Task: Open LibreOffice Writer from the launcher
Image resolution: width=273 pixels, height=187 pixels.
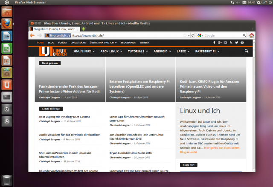Action: [6, 37]
